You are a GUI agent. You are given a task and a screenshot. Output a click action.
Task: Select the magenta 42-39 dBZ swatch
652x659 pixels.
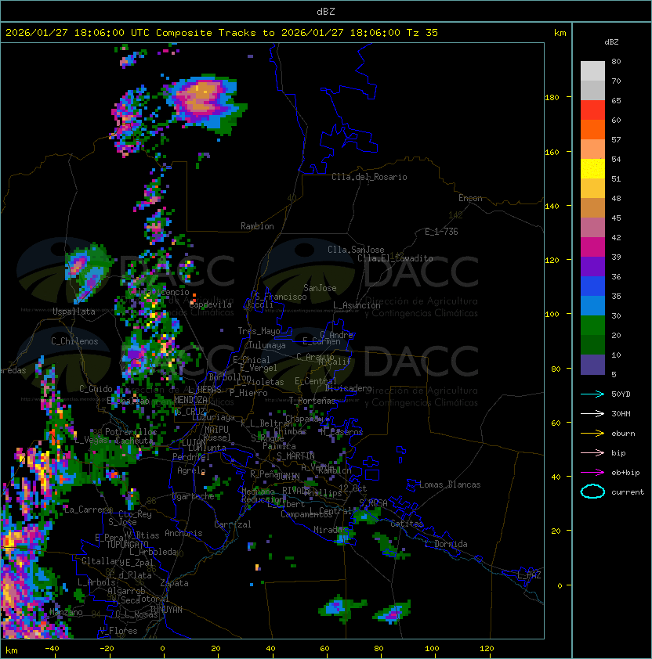click(x=592, y=247)
